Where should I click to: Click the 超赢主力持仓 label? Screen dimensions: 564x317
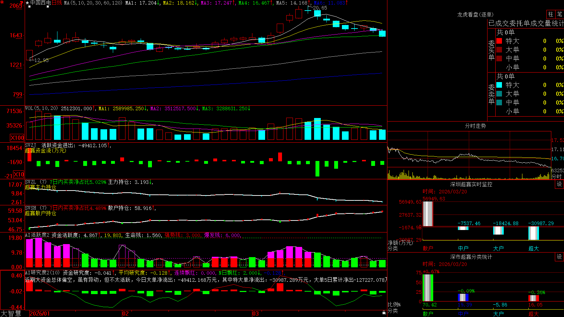(41, 187)
